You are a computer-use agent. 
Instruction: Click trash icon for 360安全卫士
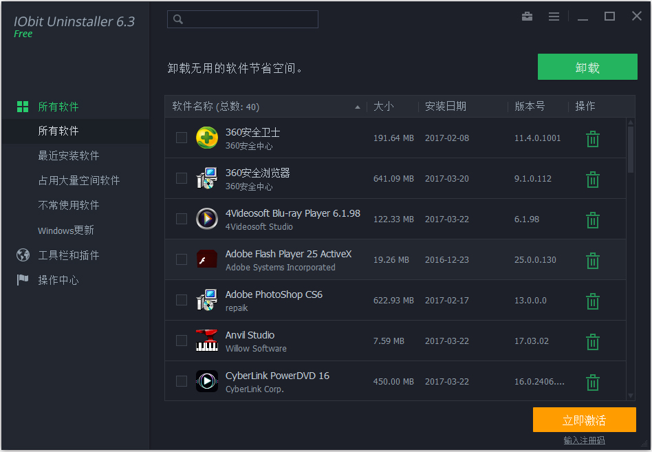[x=592, y=139]
